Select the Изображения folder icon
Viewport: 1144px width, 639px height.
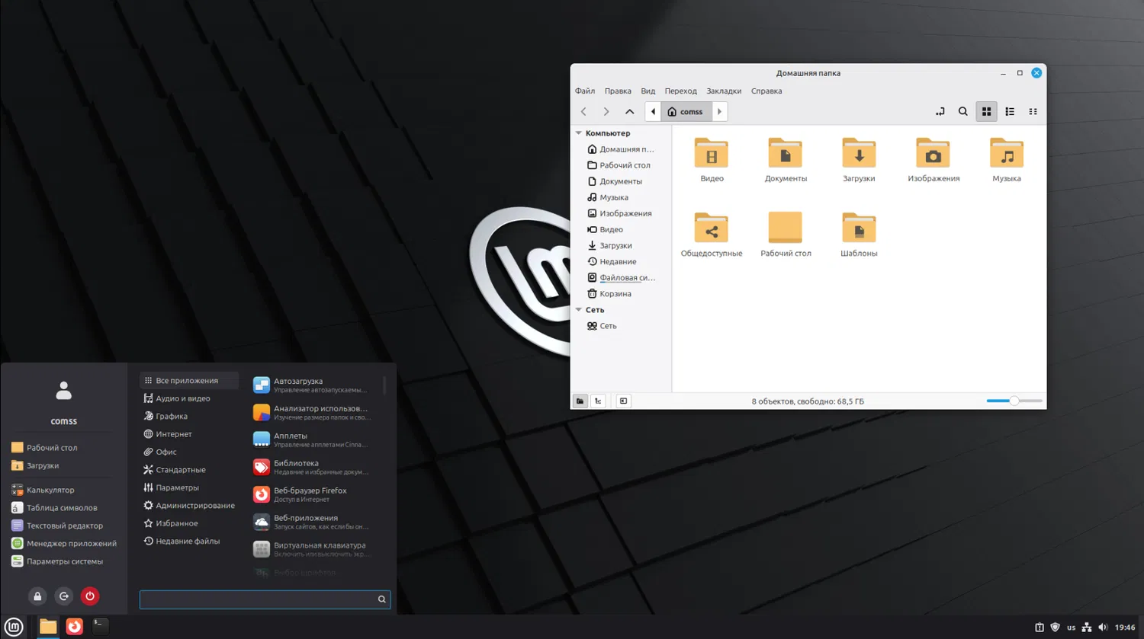pyautogui.click(x=933, y=153)
